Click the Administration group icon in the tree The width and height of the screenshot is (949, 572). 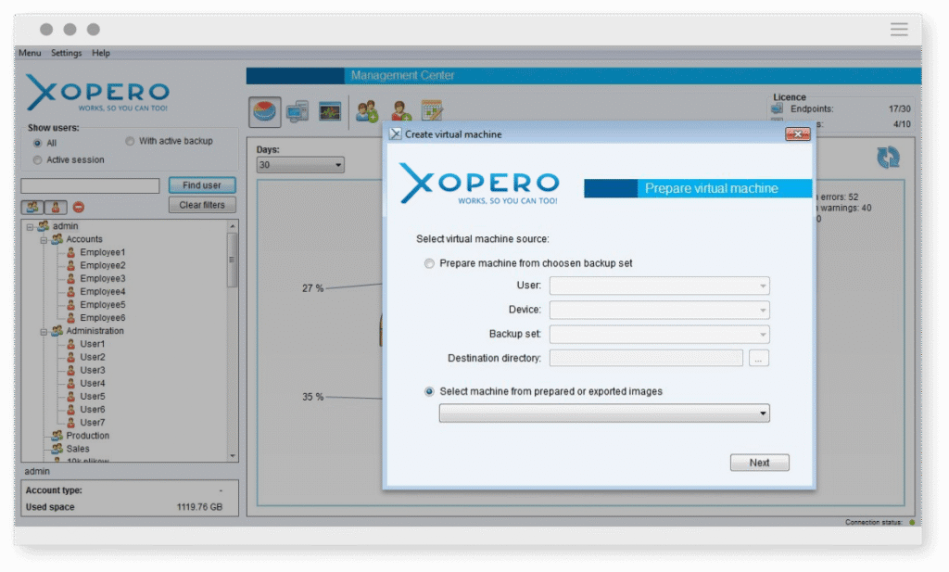click(x=57, y=331)
